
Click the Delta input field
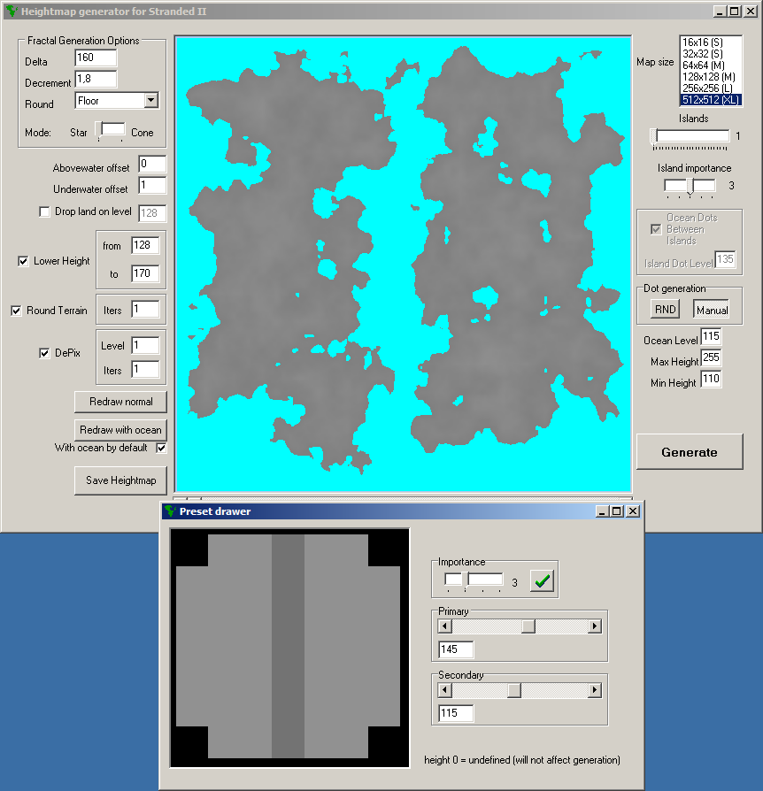(x=96, y=58)
